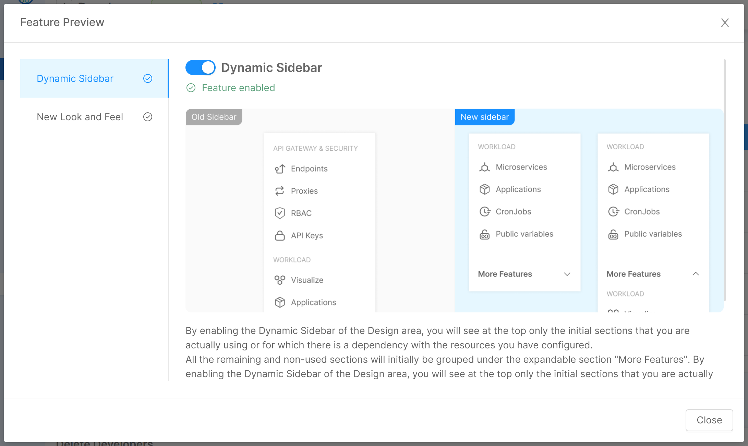Open the WORKLOAD section in Old Sidebar

(x=292, y=259)
